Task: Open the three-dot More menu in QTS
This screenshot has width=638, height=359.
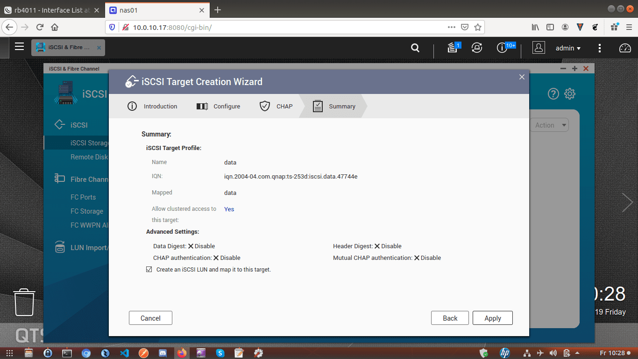Action: pyautogui.click(x=600, y=48)
